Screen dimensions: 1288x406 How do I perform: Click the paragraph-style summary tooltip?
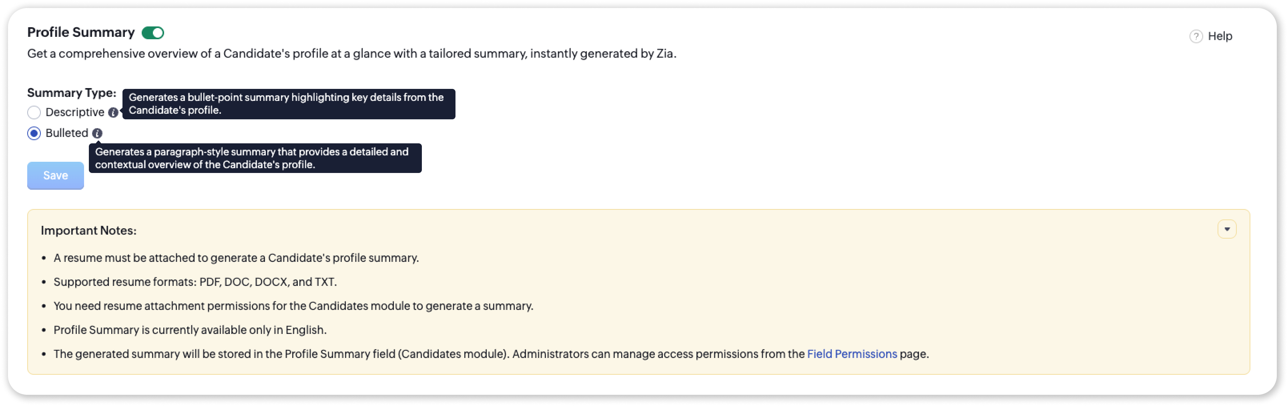click(255, 159)
